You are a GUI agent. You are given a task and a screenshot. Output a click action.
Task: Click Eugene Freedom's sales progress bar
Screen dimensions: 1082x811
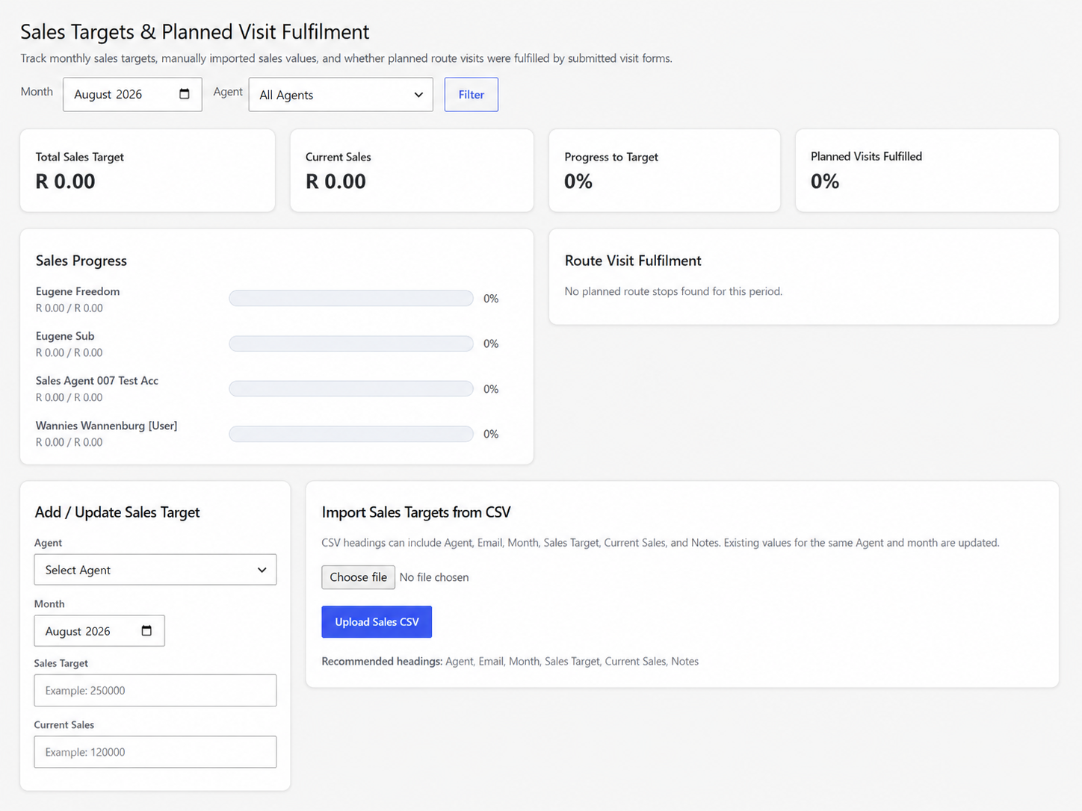point(351,299)
